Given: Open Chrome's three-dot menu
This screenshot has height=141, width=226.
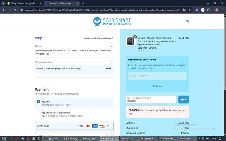Looking at the screenshot, I should pos(222,10).
